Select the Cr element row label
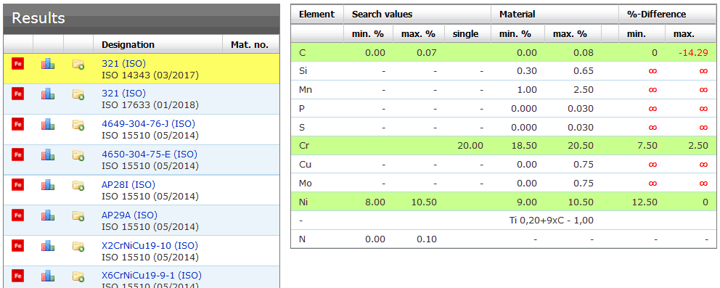Viewport: 720px width, 288px height. [x=303, y=146]
